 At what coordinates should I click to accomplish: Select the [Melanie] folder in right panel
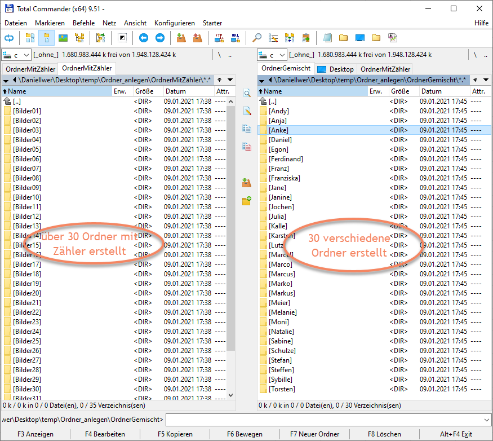(374, 312)
